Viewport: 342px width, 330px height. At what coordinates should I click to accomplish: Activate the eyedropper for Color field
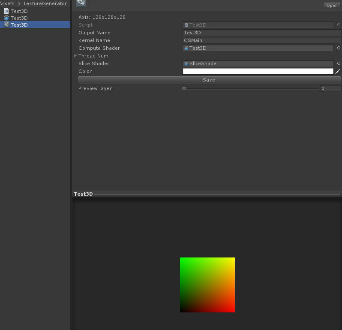[338, 71]
